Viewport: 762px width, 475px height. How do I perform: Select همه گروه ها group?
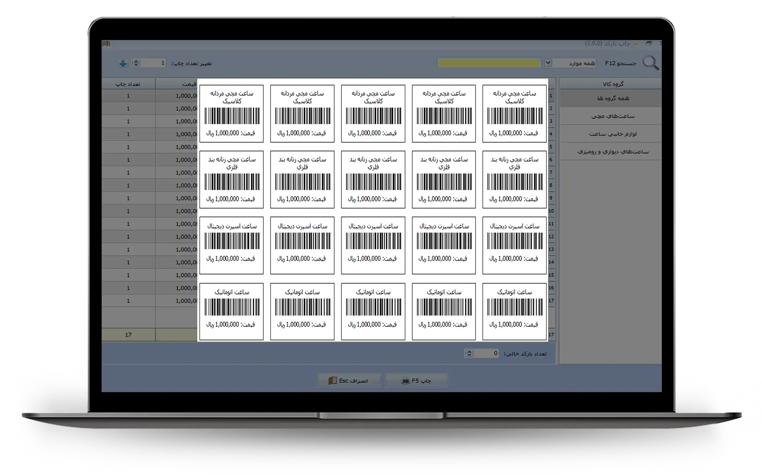click(x=610, y=98)
